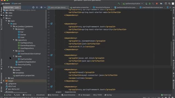Collapse the src folder
The width and height of the screenshot is (175, 98).
click(x=4, y=18)
